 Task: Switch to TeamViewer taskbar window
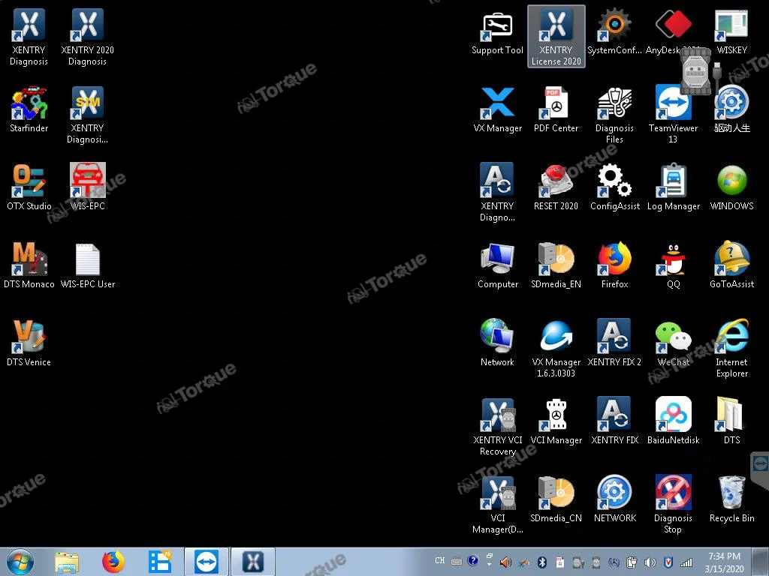207,562
